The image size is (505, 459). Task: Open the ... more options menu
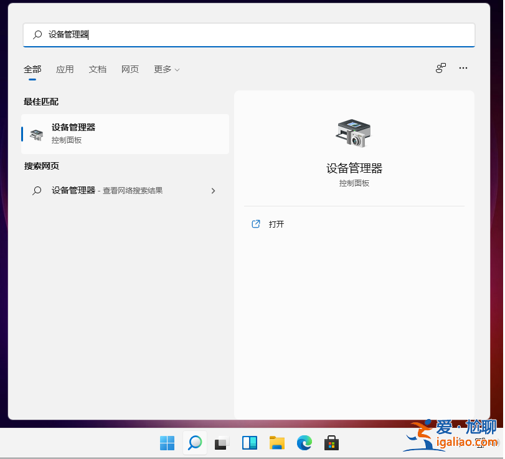pos(463,68)
